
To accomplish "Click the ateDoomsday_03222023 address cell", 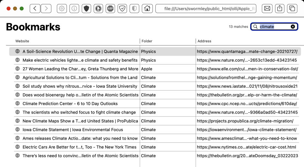I will [247, 156].
